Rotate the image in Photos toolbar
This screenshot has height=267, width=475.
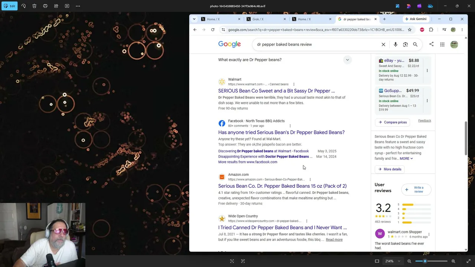click(23, 6)
